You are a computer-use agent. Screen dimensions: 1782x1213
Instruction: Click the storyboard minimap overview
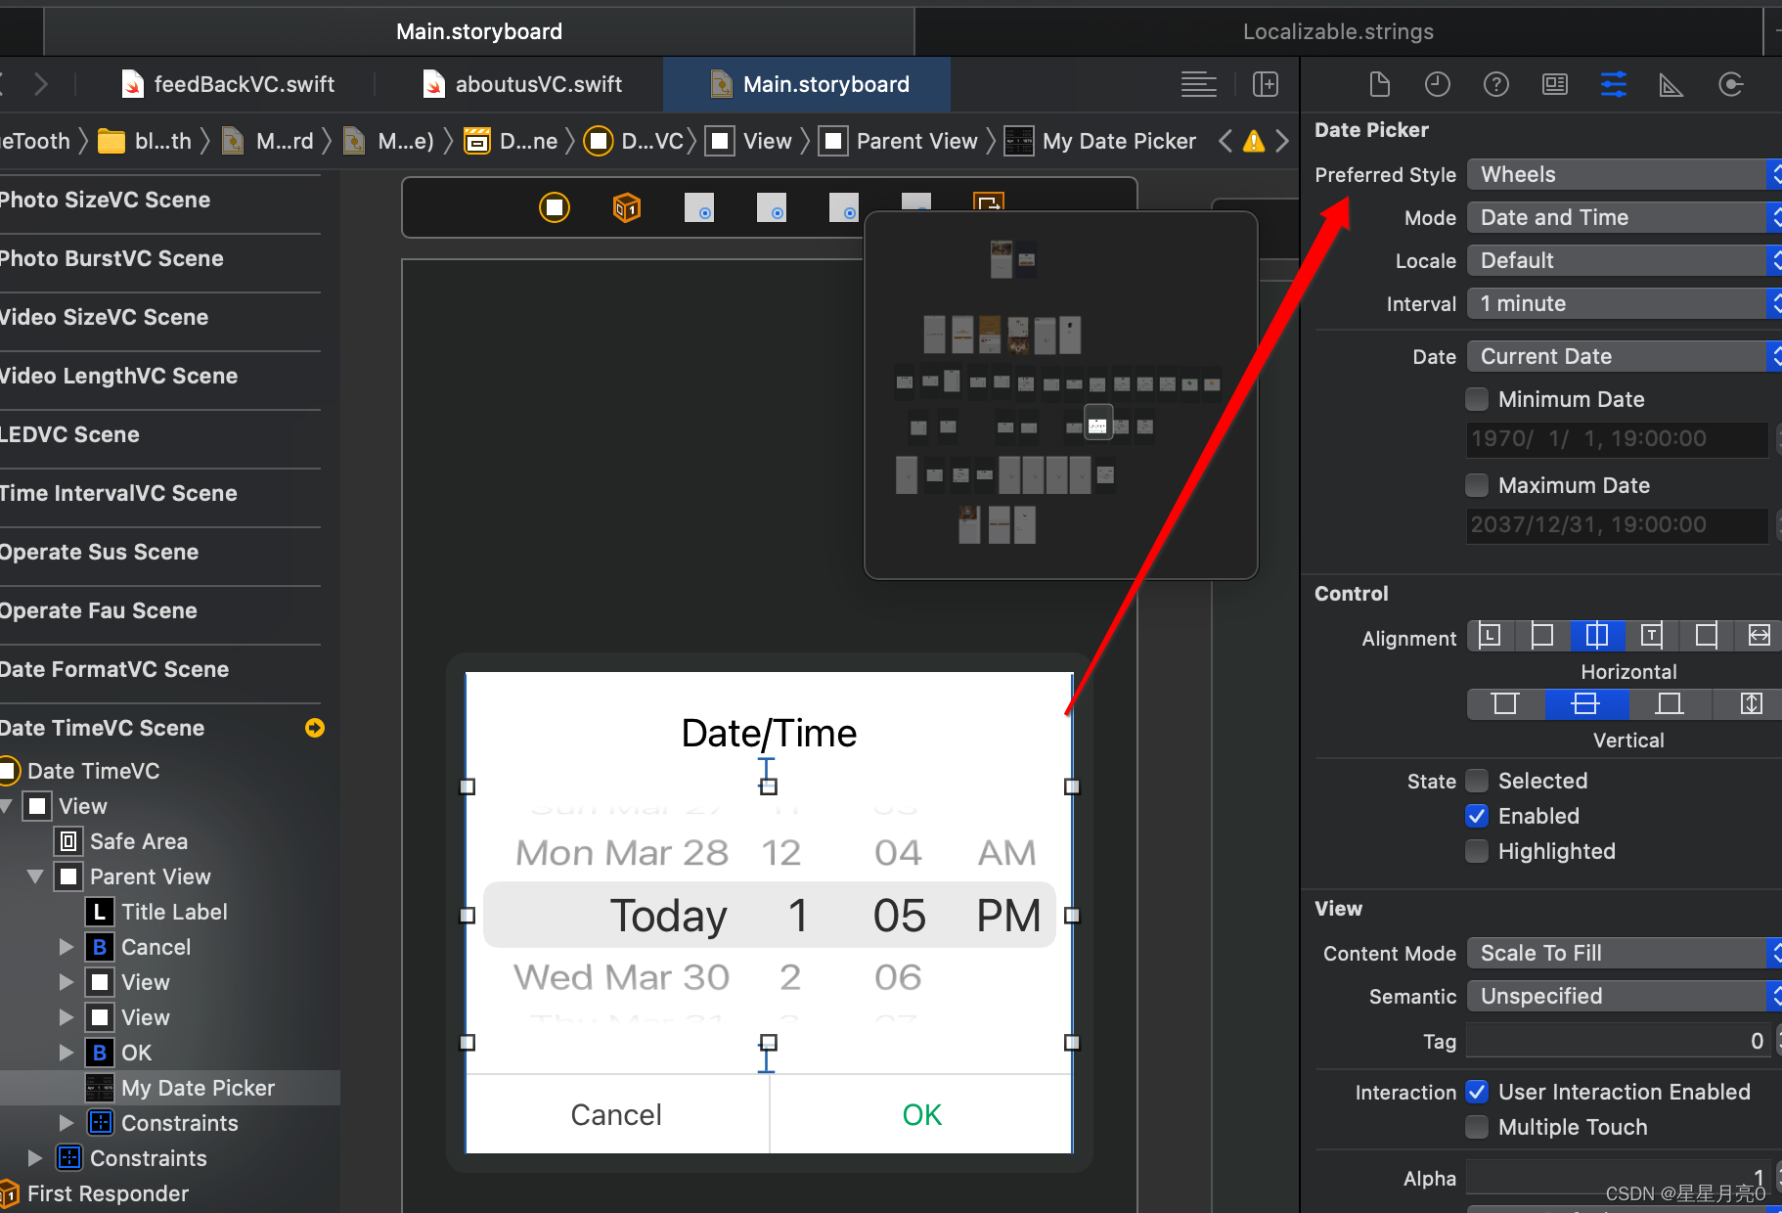click(1061, 395)
